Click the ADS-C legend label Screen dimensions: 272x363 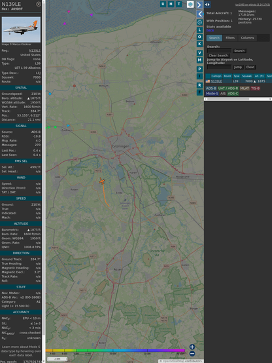point(233,94)
